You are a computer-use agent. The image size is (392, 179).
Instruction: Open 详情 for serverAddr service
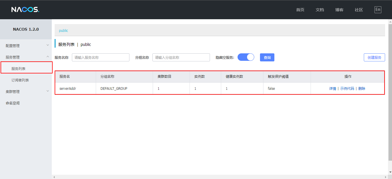[332, 89]
